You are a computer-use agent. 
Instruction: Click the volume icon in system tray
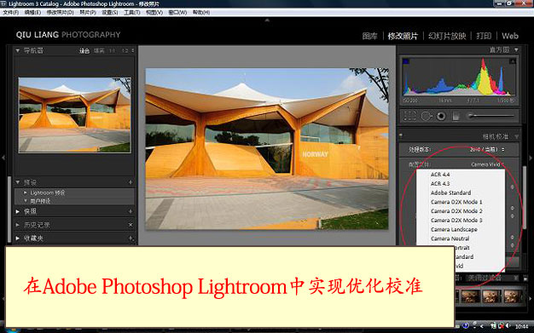508,326
